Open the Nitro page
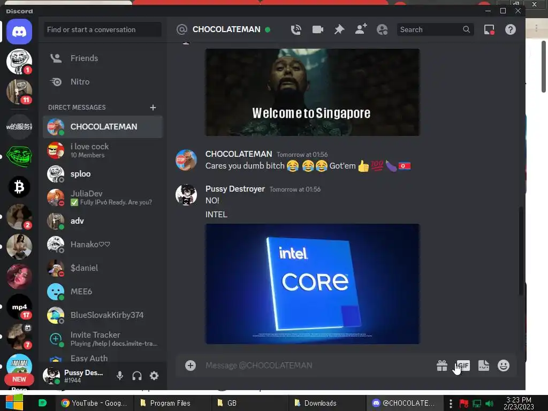548x411 pixels. point(103,82)
